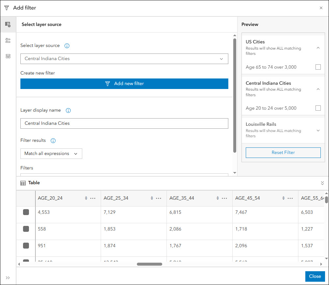Expand the left sidebar with double chevron
Screen dimensions: 329x285
point(8,278)
